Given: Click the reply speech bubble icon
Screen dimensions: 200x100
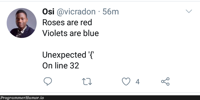Looking at the screenshot, I should [x=48, y=81].
